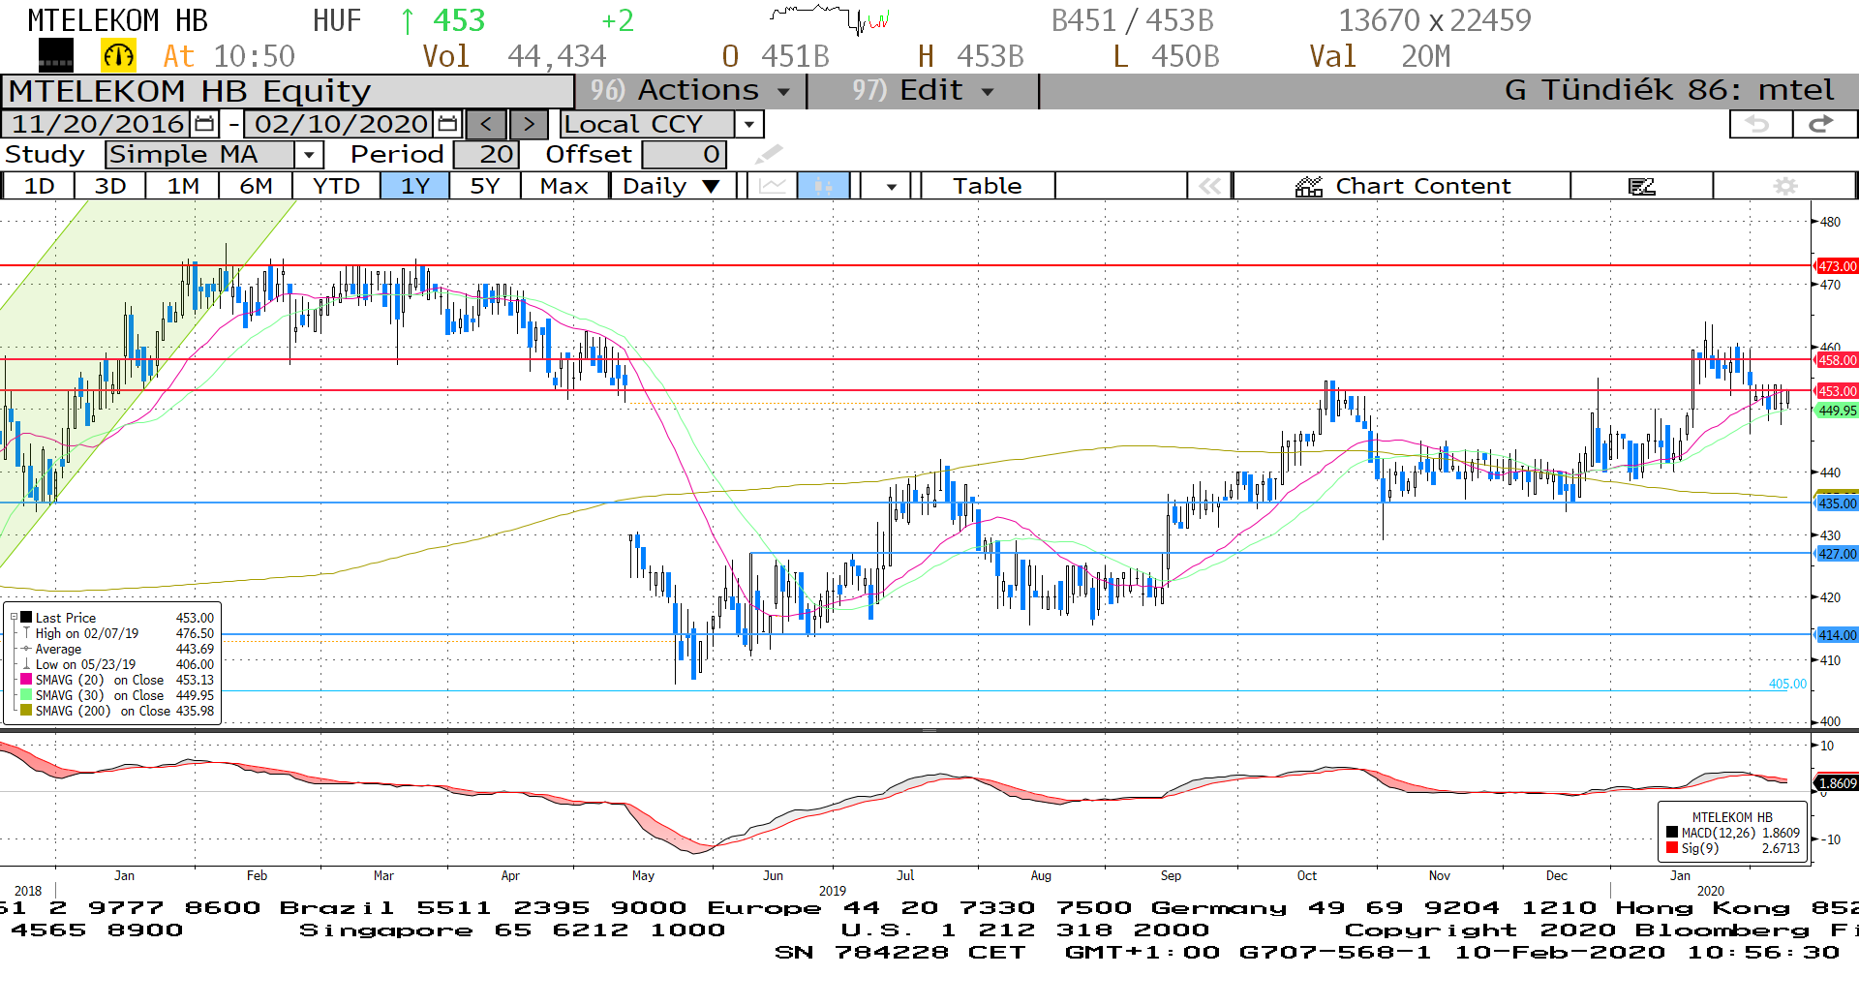1859x1006 pixels.
Task: Click the Last Price black legend swatch
Action: tap(26, 617)
